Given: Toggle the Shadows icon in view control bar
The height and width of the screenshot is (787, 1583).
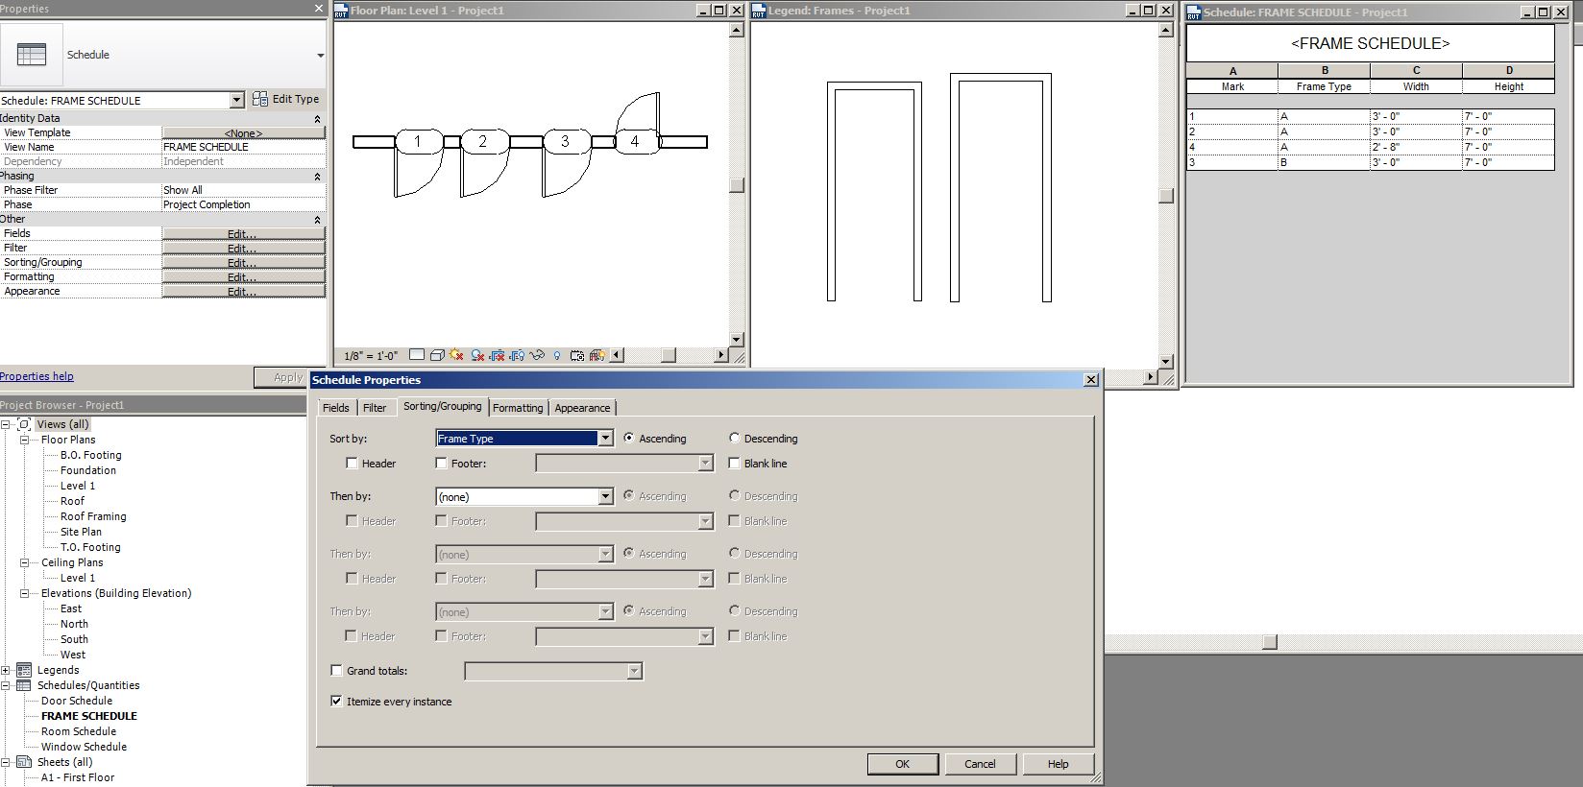Looking at the screenshot, I should (476, 355).
